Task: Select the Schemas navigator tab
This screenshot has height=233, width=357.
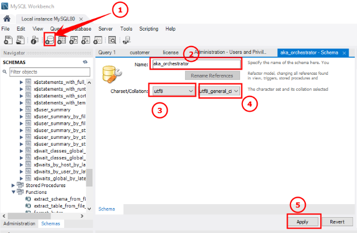Action: click(51, 224)
